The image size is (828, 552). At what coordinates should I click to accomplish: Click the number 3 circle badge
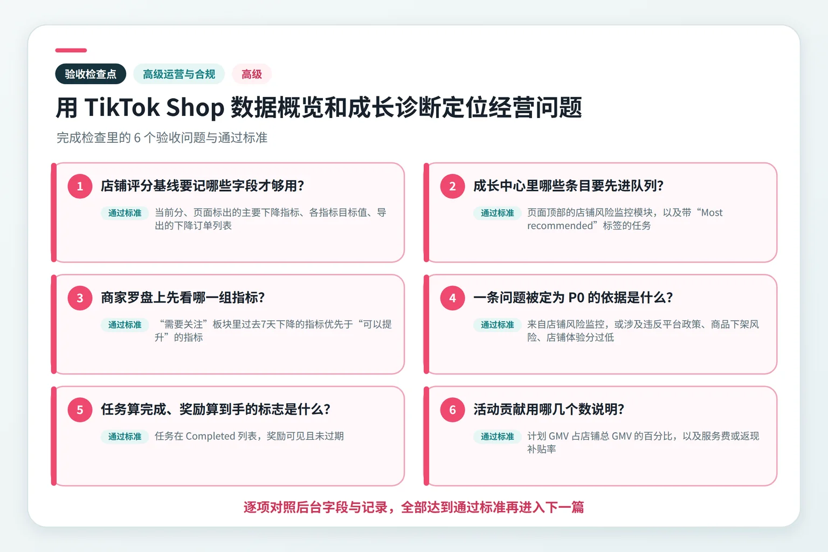coord(80,298)
